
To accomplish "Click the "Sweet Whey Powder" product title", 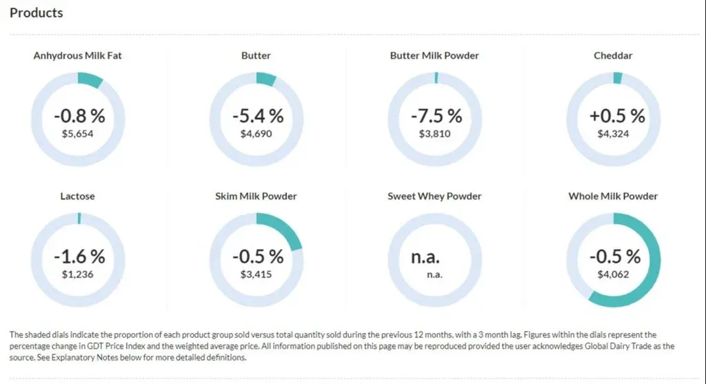I will [434, 196].
